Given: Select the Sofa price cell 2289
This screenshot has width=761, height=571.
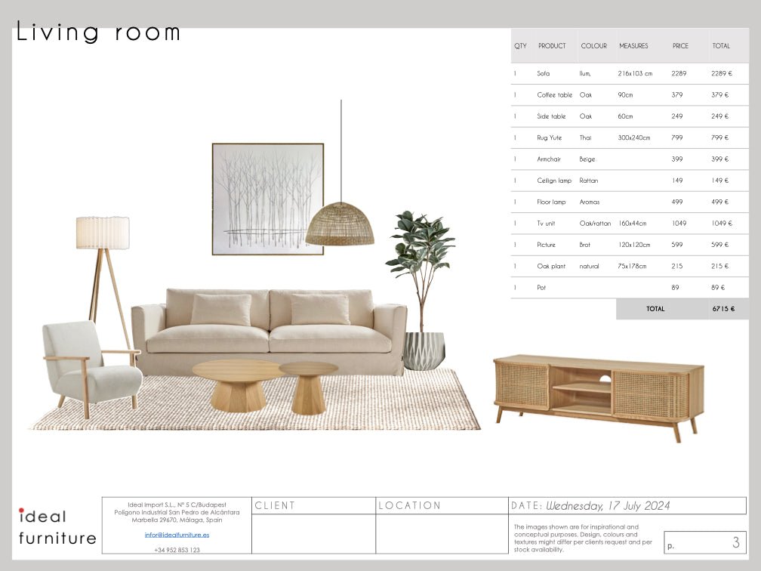Looking at the screenshot, I should coord(679,74).
